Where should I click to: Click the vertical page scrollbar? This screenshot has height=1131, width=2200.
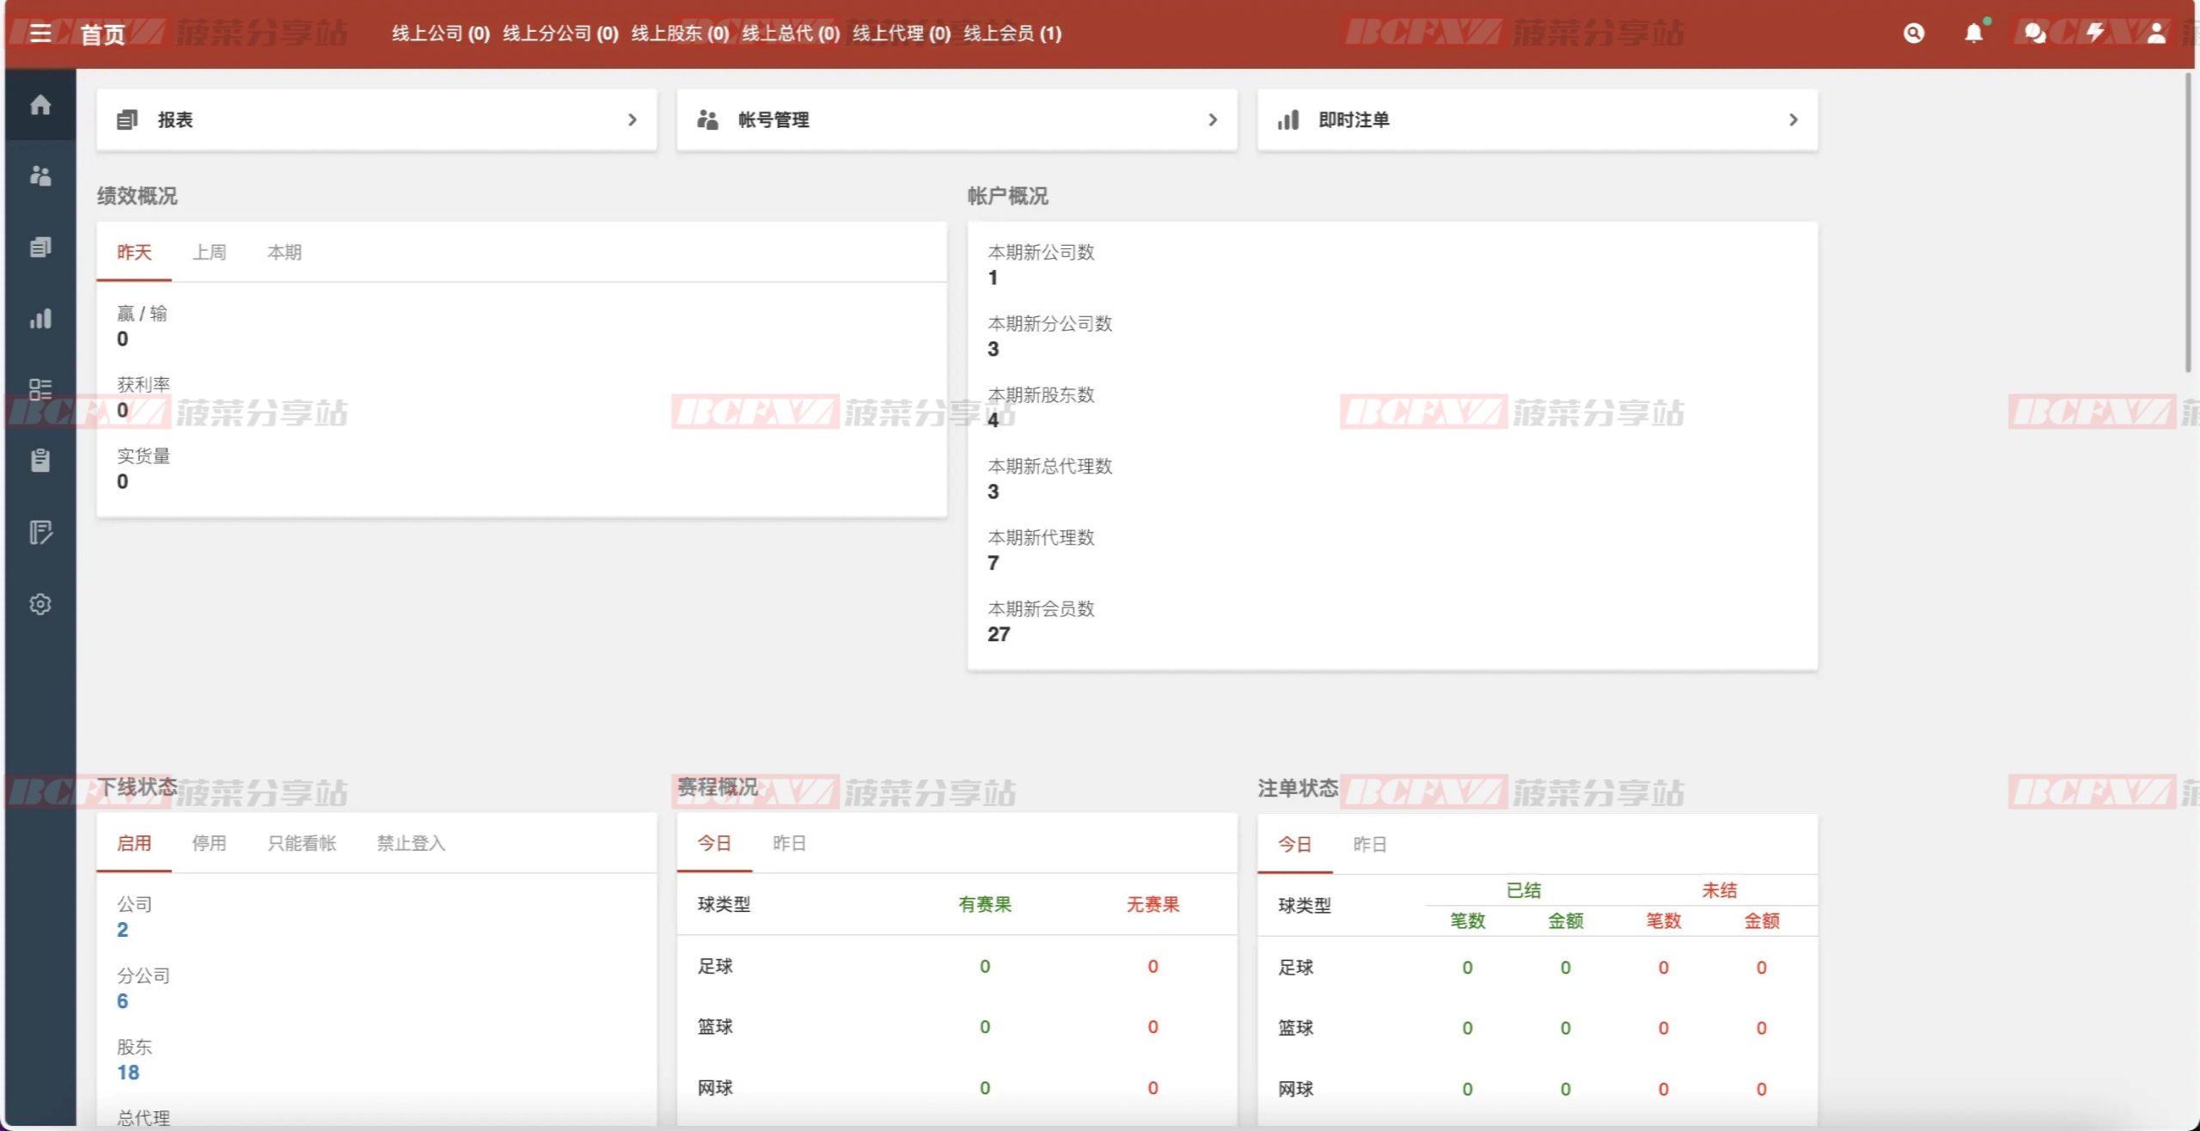[2188, 223]
